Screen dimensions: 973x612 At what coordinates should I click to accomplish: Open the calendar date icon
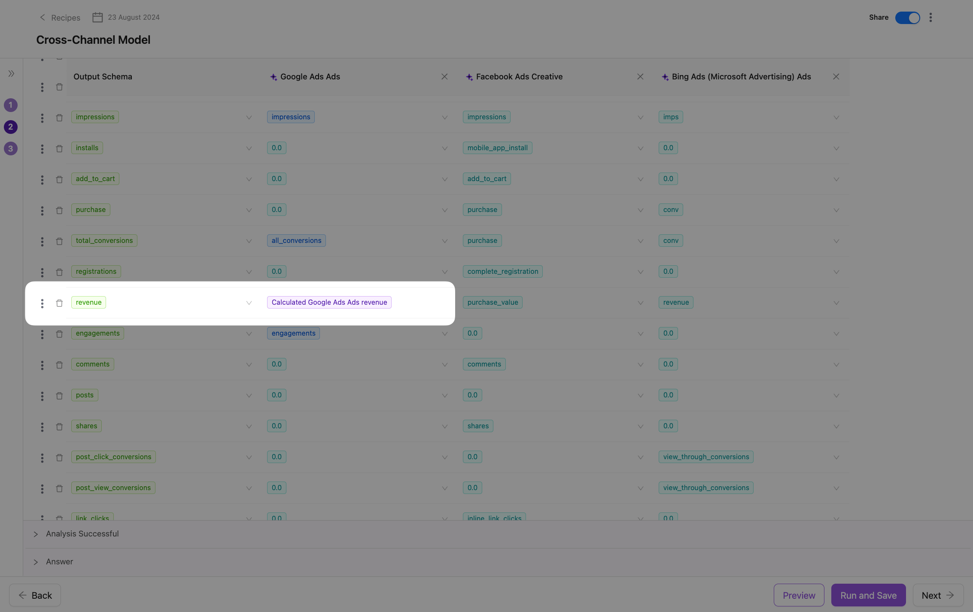click(97, 17)
